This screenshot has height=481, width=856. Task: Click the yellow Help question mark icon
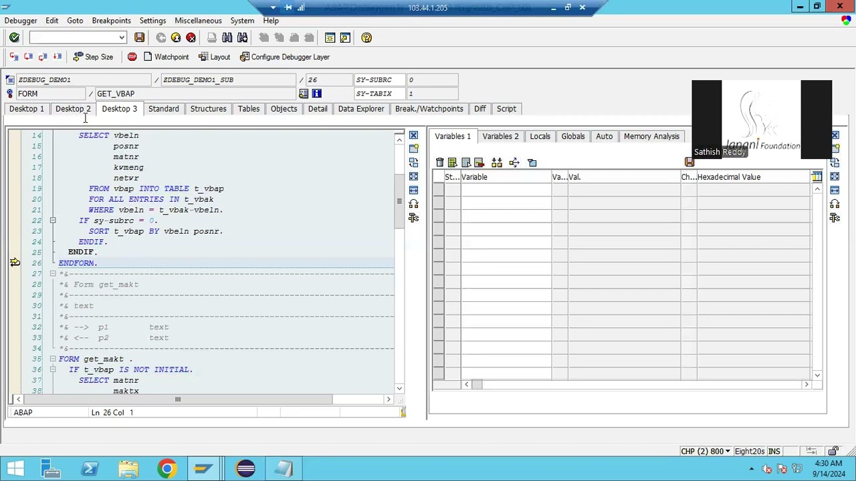[x=366, y=37]
